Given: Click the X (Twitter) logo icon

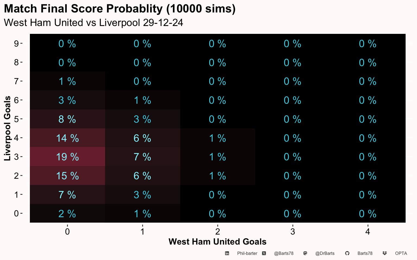Looking at the screenshot, I should click(x=264, y=253).
